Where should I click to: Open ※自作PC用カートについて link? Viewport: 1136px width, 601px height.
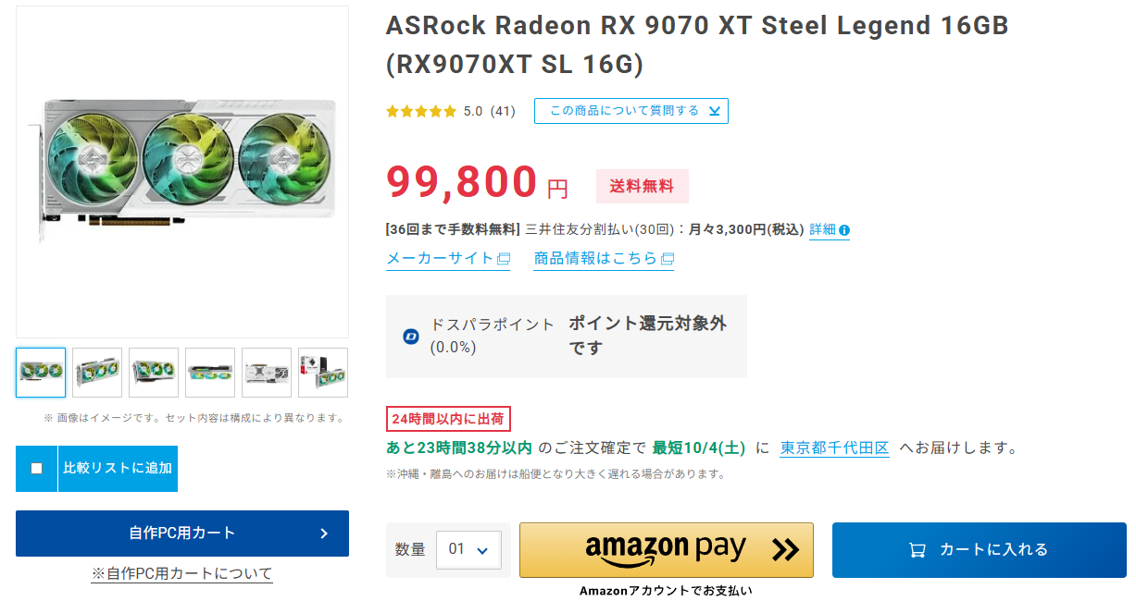pos(182,574)
